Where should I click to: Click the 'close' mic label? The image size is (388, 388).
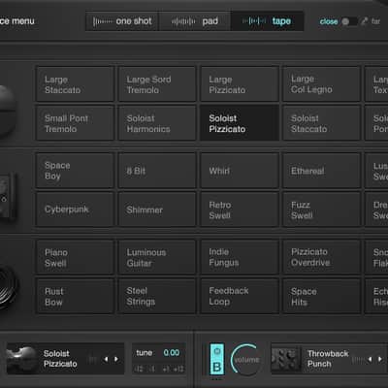[x=329, y=21]
